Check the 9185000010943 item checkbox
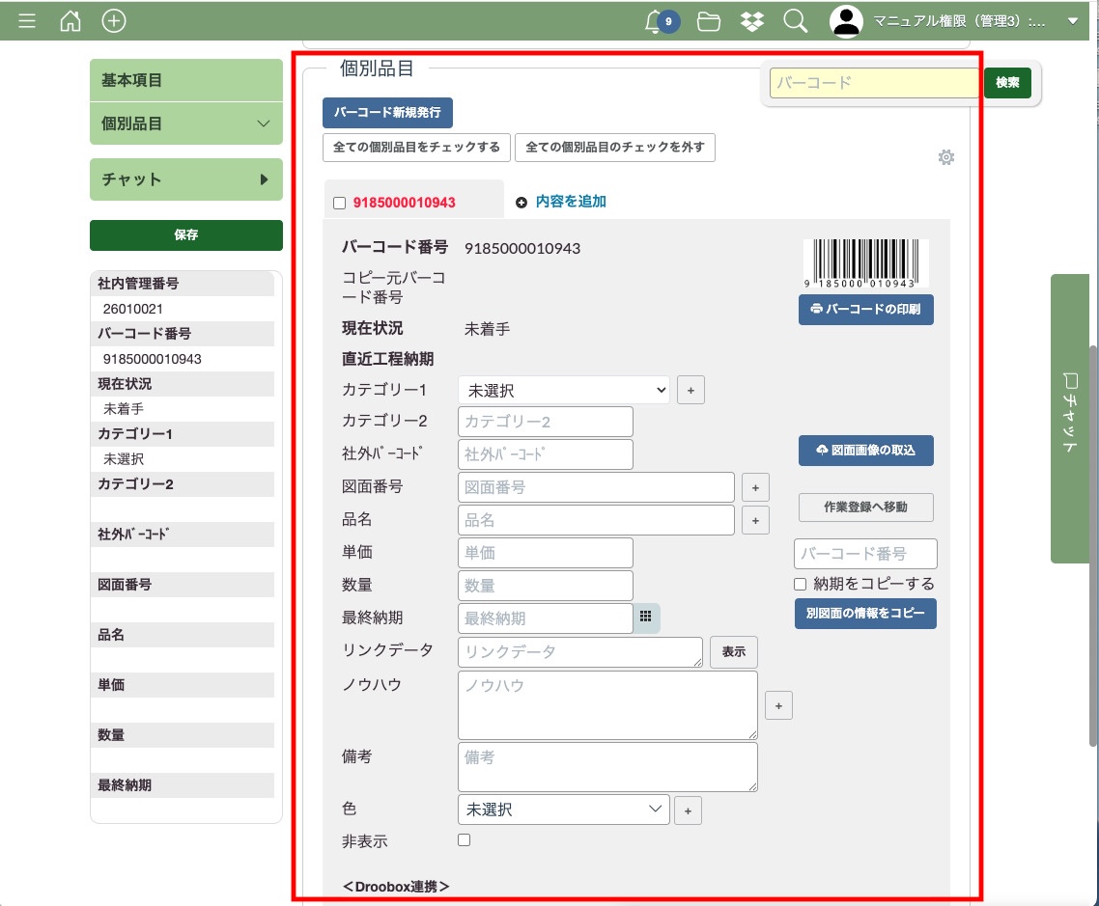Image resolution: width=1099 pixels, height=906 pixels. (339, 203)
